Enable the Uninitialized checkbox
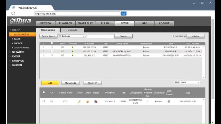The width and height of the screenshot is (221, 124). pyautogui.click(x=173, y=36)
